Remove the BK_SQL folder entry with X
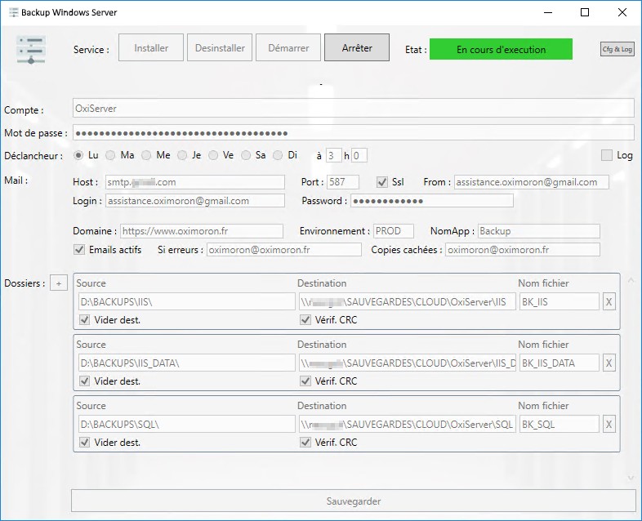Image resolution: width=642 pixels, height=521 pixels. [x=609, y=425]
